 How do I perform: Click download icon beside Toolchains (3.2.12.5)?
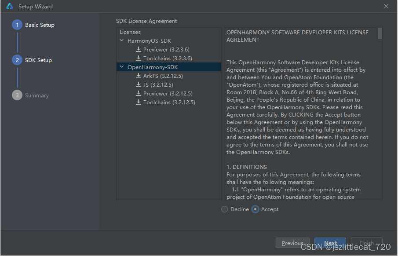coord(139,102)
